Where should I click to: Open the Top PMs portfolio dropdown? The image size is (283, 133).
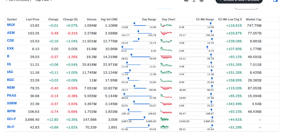[44, 1]
